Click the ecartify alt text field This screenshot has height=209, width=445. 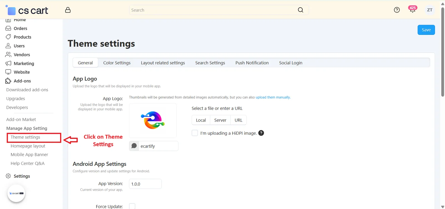coord(158,146)
